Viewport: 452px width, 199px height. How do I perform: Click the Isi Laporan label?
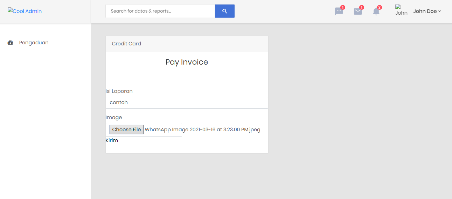tap(119, 91)
